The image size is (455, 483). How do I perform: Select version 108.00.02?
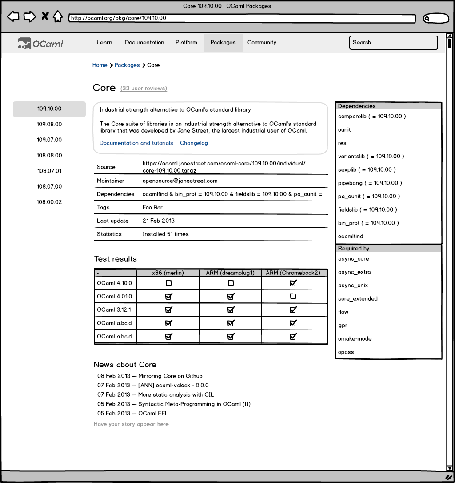49,202
